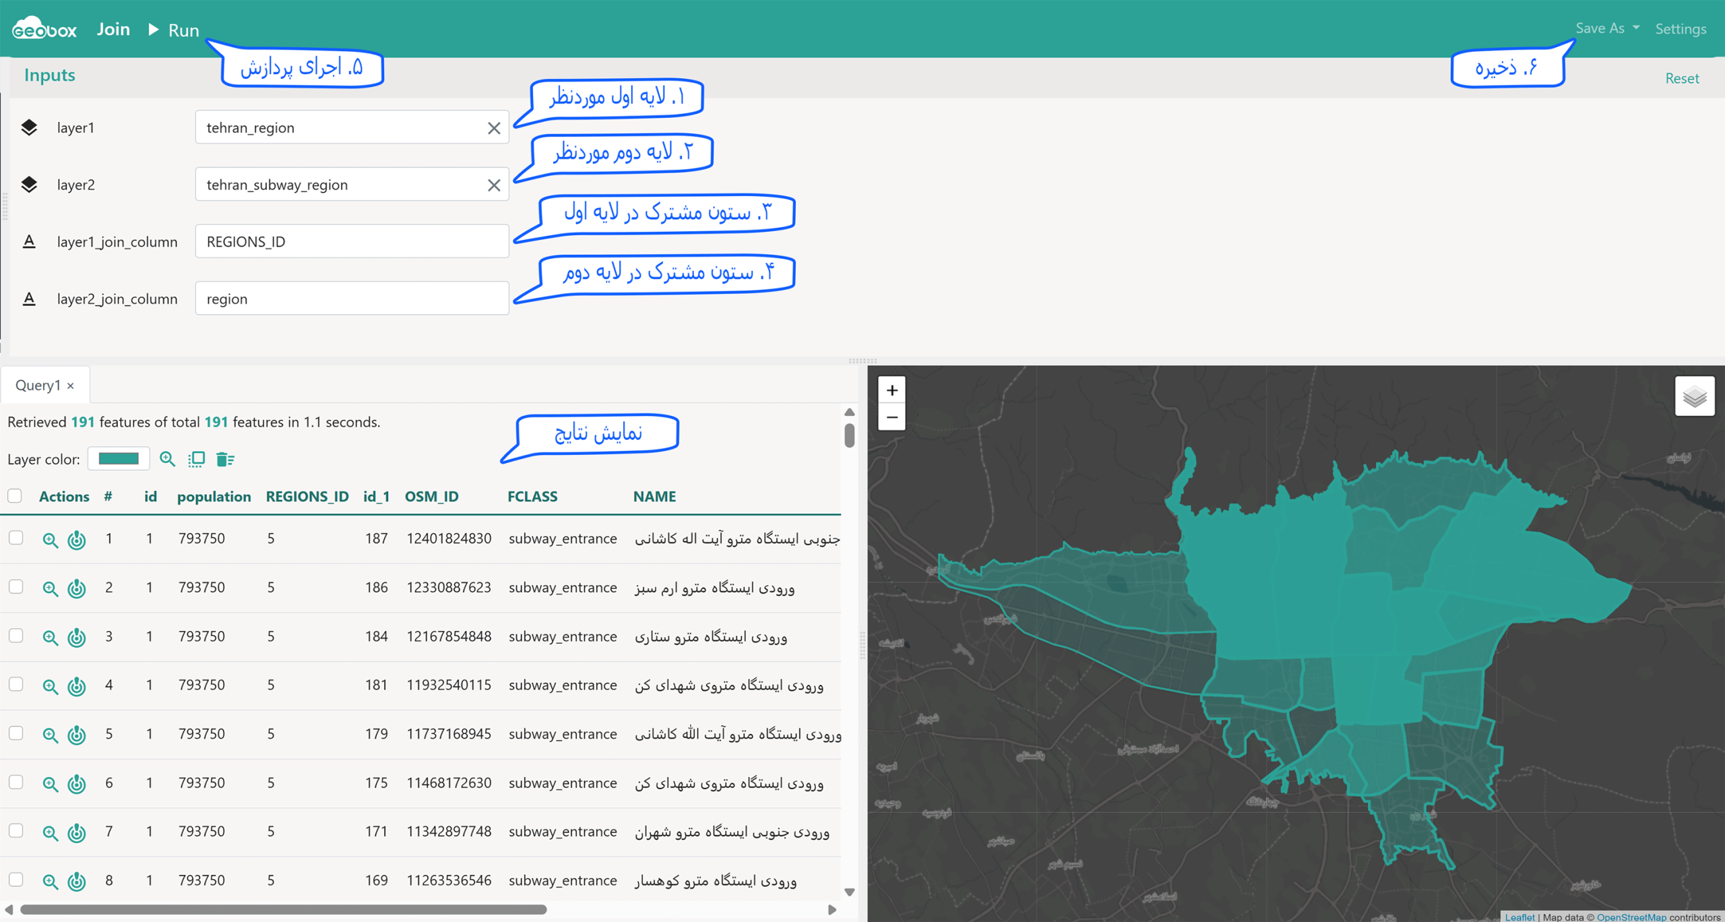Viewport: 1725px width, 922px height.
Task: Click the layer2_join_column text icon
Action: click(x=29, y=299)
